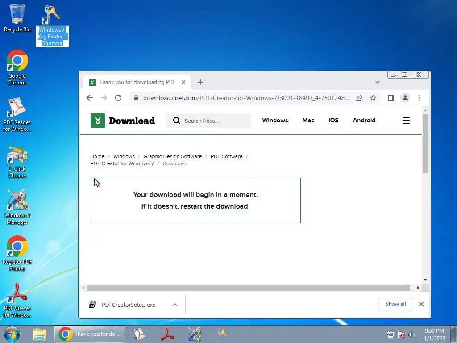Open the Android category menu

point(364,120)
